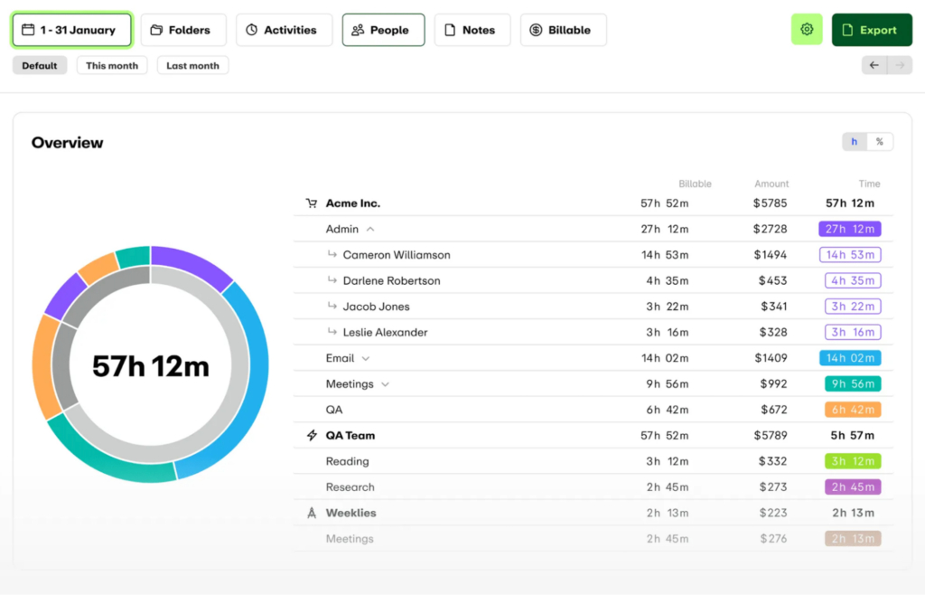Open the People filter tab

coord(383,30)
